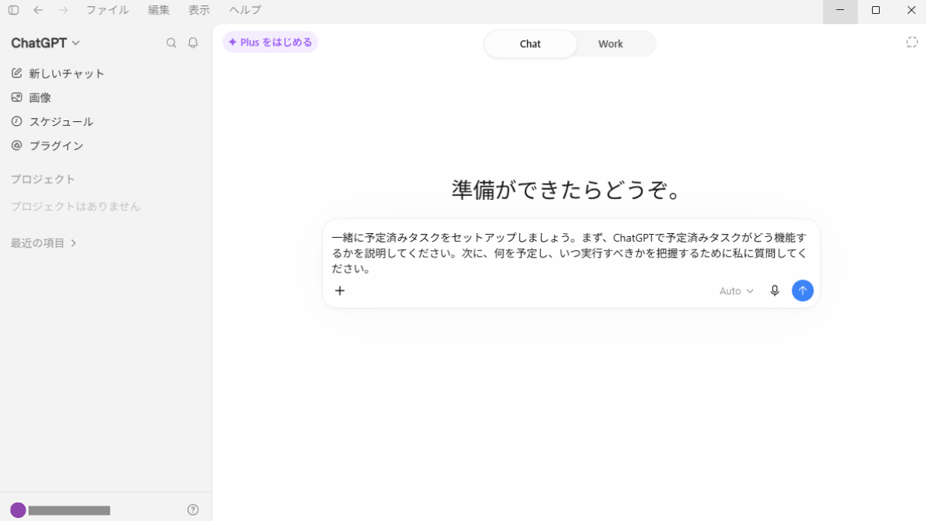Open the ファイル menu
926x521 pixels.
(107, 10)
